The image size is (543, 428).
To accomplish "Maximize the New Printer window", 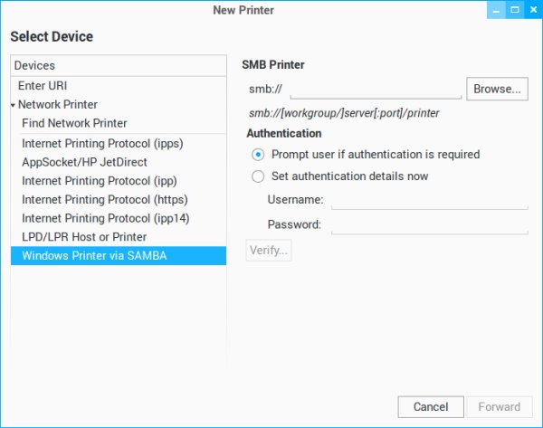I will coord(515,10).
